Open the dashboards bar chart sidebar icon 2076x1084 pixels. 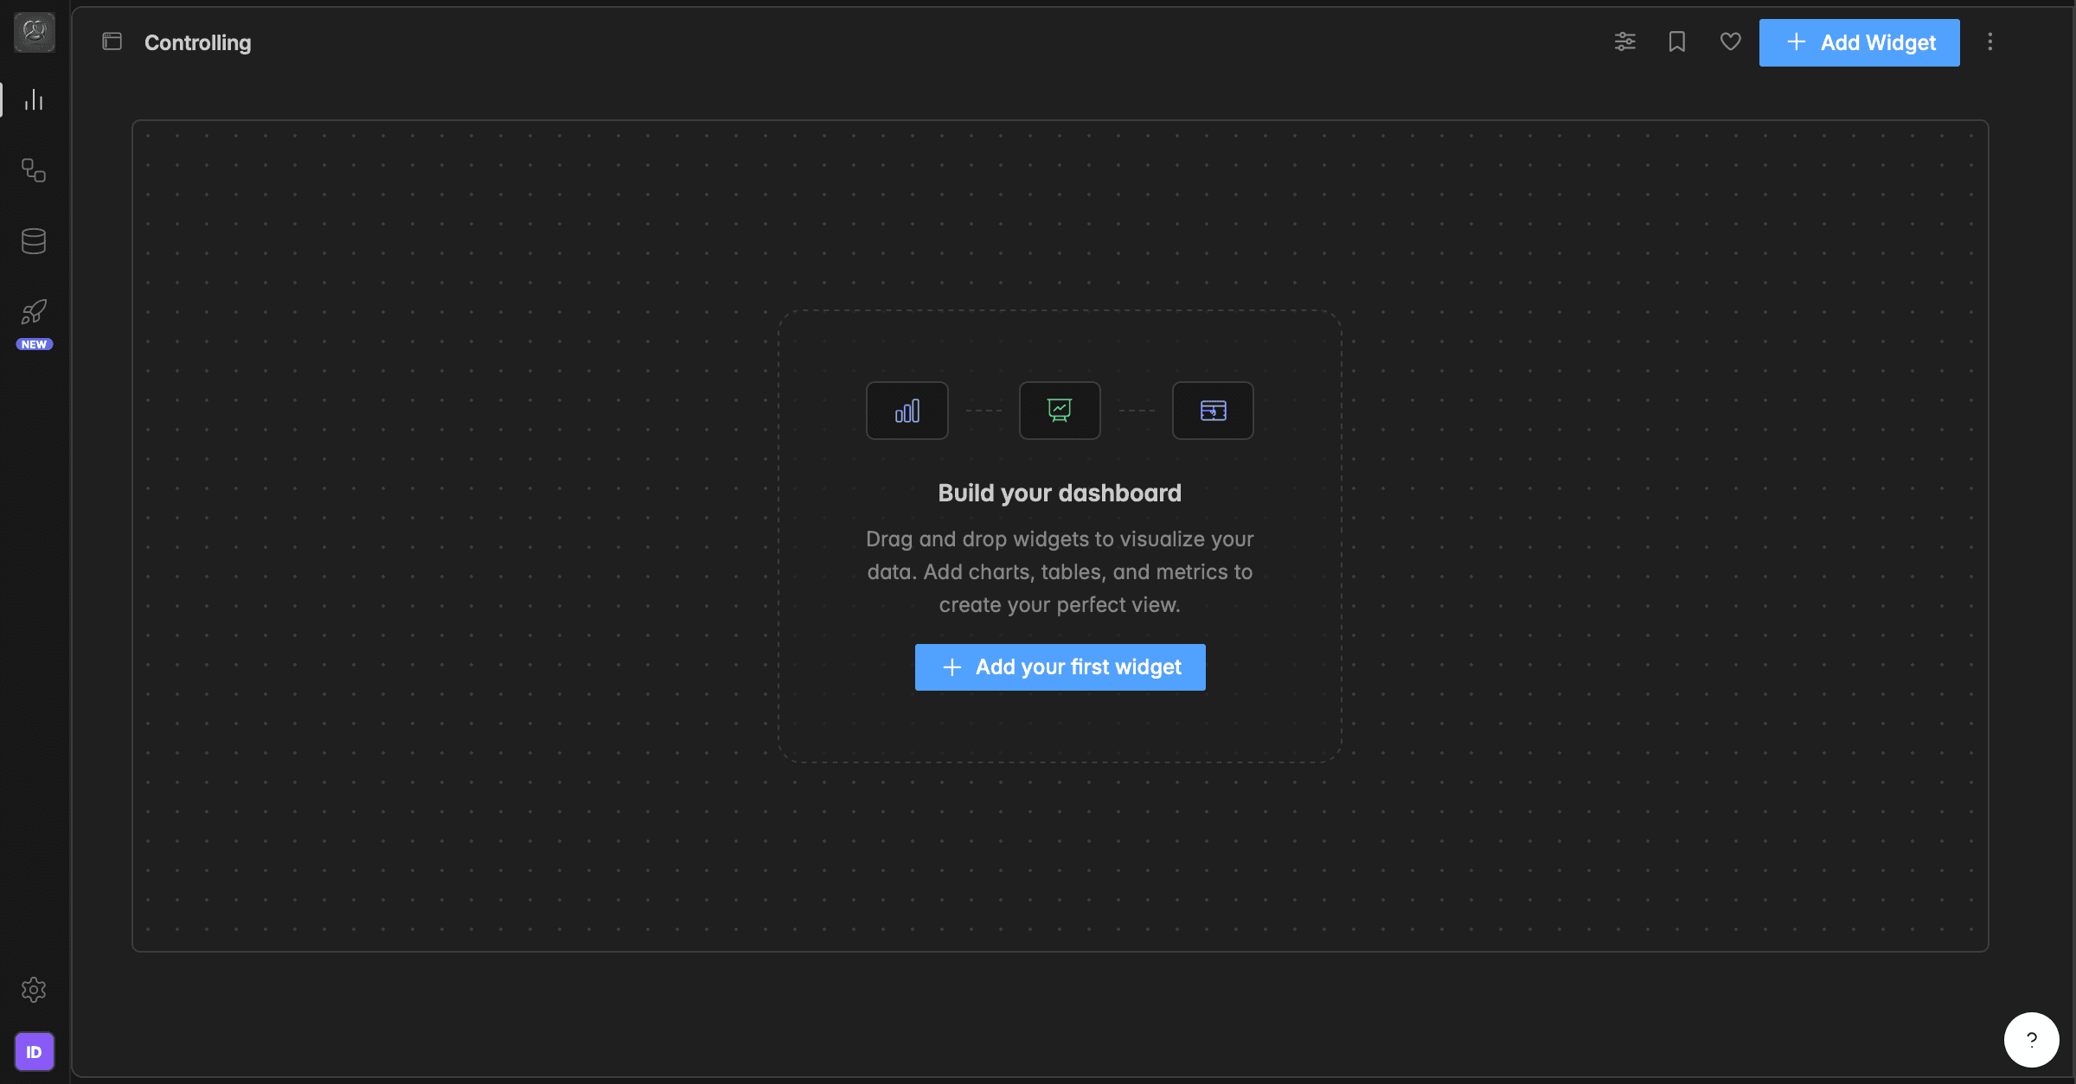coord(34,100)
